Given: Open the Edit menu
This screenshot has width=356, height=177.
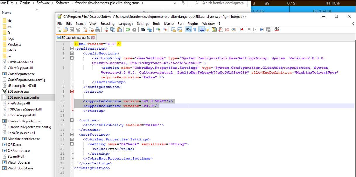Looking at the screenshot, I should click(x=69, y=23).
